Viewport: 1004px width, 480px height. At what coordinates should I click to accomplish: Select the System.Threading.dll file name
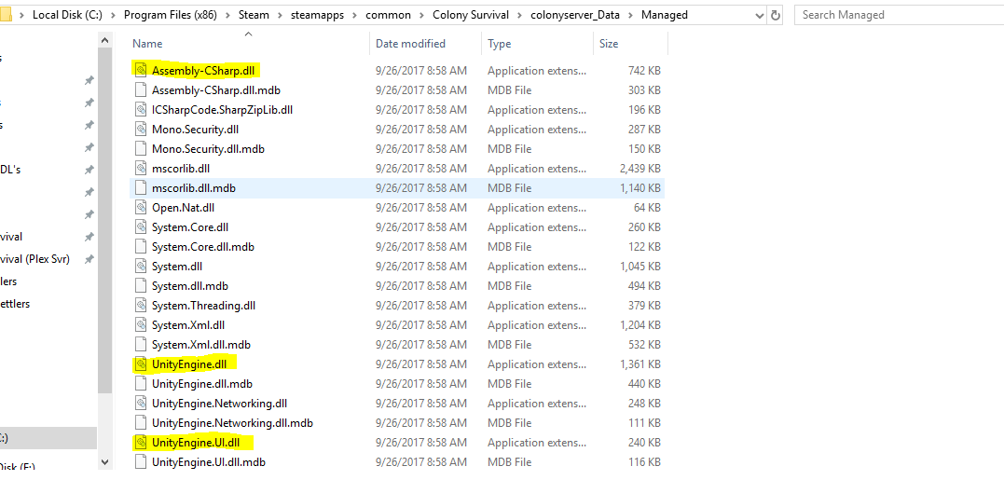(x=203, y=306)
